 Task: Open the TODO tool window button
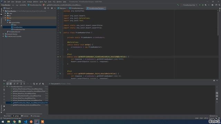pos(8,116)
